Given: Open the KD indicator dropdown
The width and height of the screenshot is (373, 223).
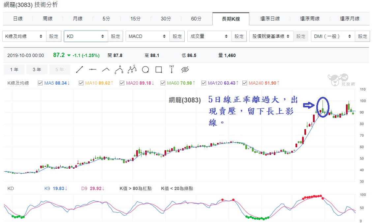Looking at the screenshot, I should [86, 36].
